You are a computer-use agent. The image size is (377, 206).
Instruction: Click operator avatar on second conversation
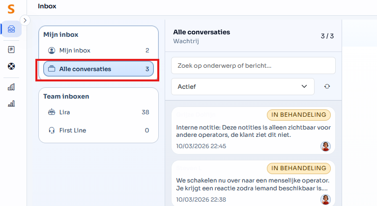coord(325,199)
